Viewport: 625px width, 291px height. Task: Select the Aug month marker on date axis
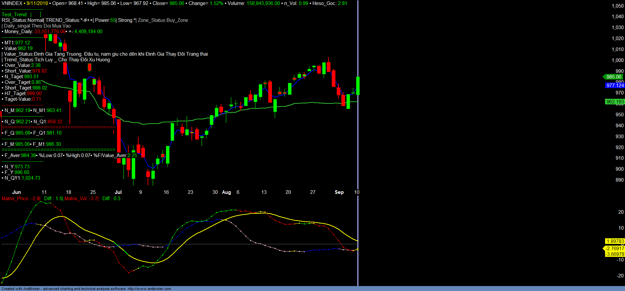(226, 192)
